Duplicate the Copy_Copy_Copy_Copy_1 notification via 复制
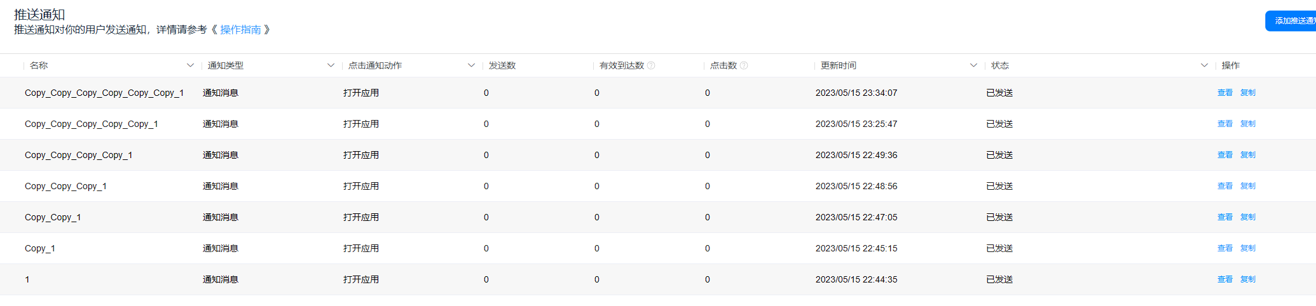 click(1247, 155)
